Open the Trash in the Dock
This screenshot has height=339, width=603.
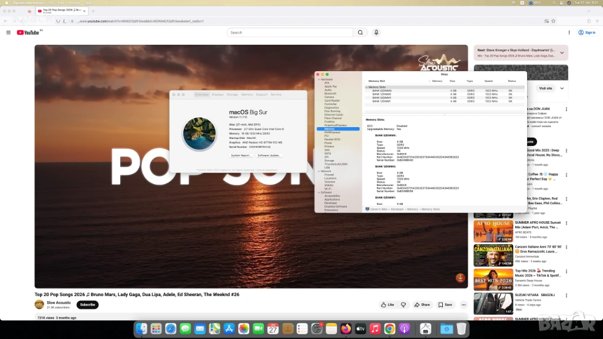(462, 328)
